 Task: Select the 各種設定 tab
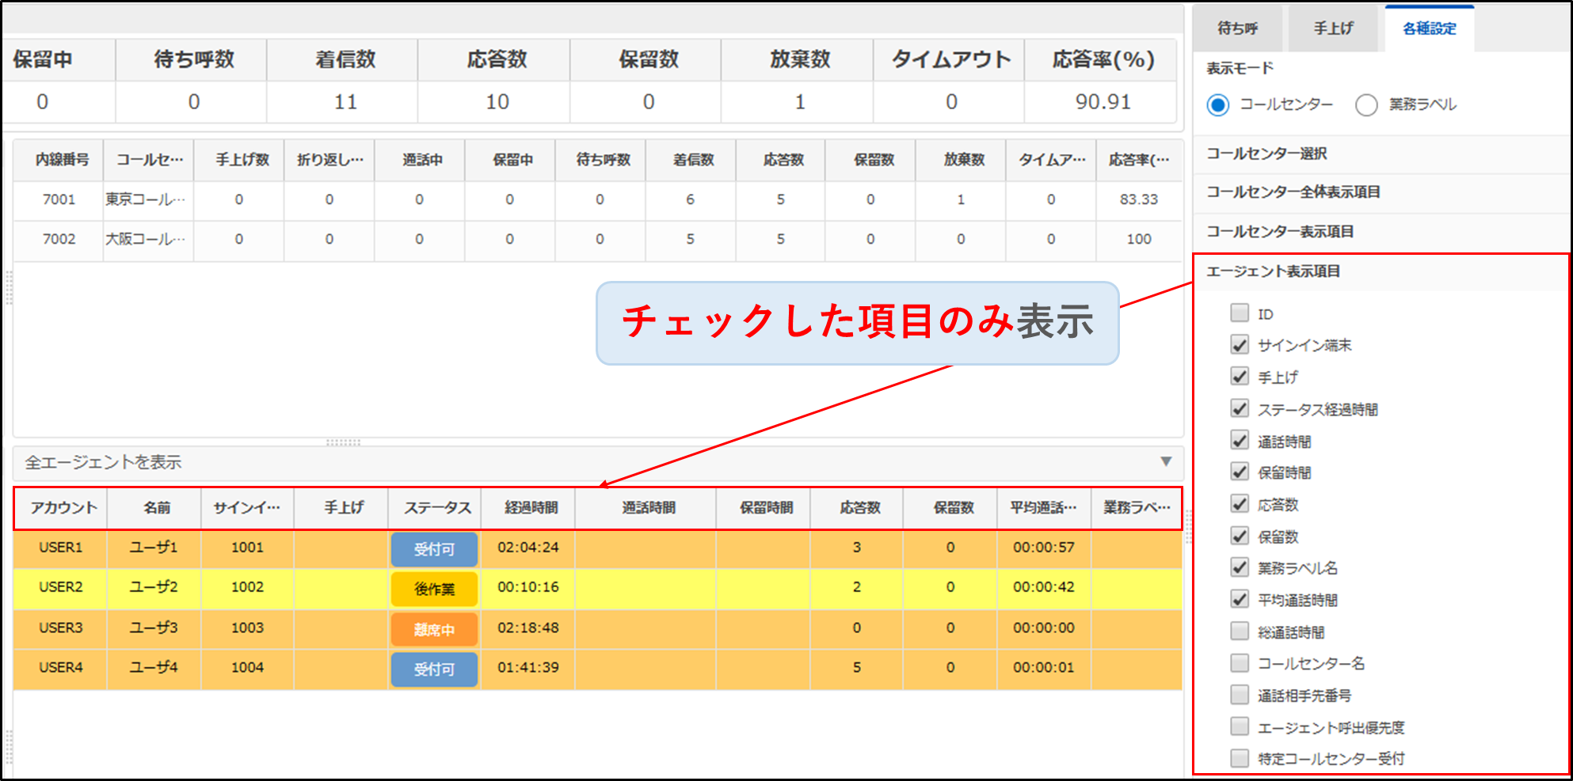click(x=1429, y=28)
